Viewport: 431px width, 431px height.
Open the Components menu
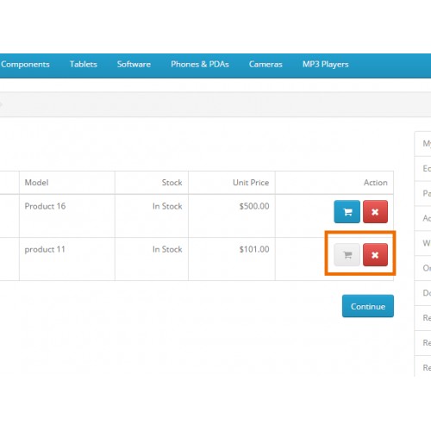pos(25,65)
